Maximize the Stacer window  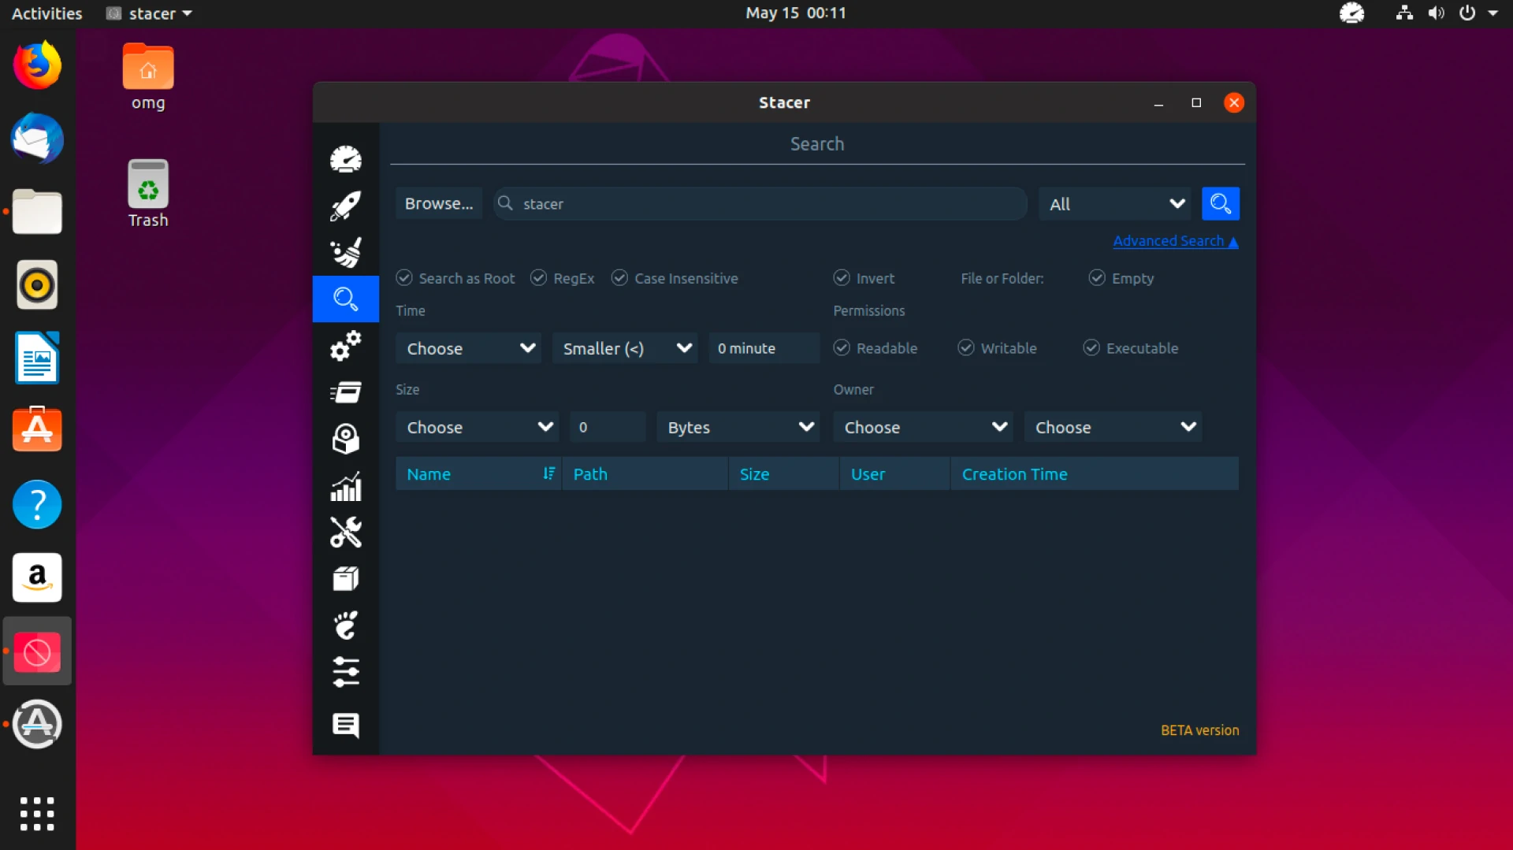pos(1196,102)
